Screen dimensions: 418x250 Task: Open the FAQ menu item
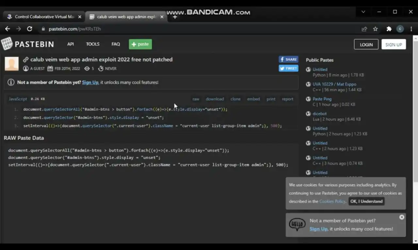(x=116, y=44)
